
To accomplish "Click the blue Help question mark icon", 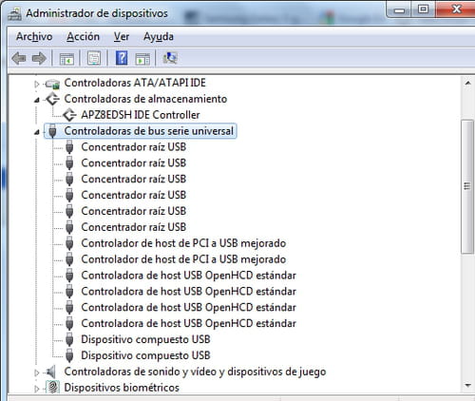I will (x=122, y=58).
